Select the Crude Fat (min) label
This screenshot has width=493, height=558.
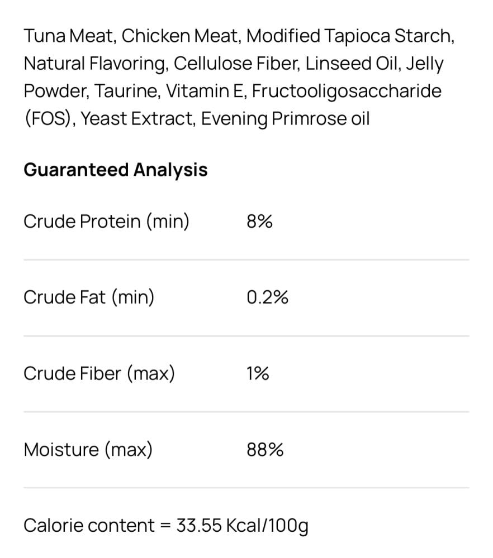89,297
